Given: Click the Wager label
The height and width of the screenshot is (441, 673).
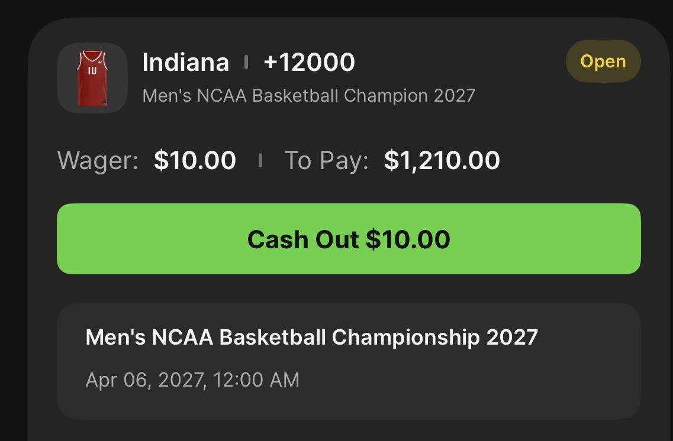Looking at the screenshot, I should [98, 160].
